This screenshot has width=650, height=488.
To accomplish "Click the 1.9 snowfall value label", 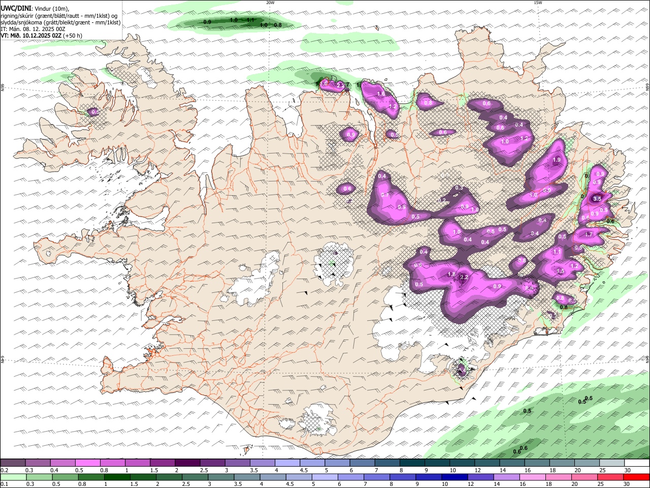I will pyautogui.click(x=556, y=160).
